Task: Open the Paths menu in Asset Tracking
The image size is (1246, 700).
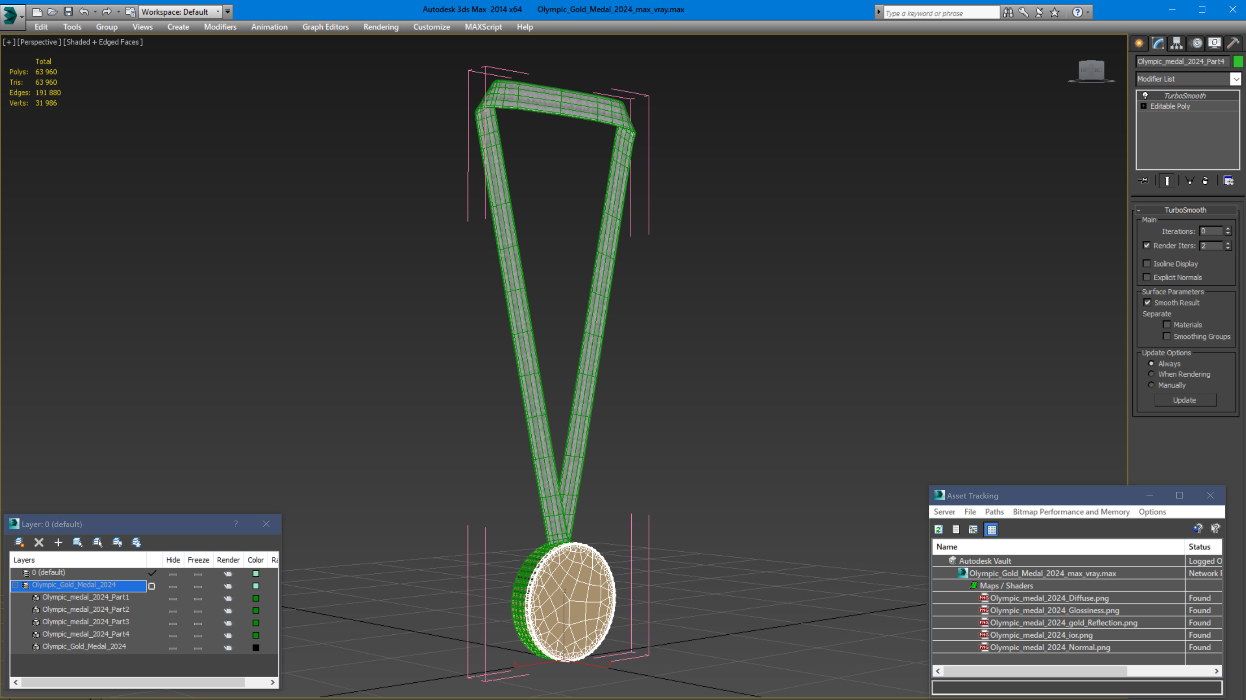Action: click(994, 511)
